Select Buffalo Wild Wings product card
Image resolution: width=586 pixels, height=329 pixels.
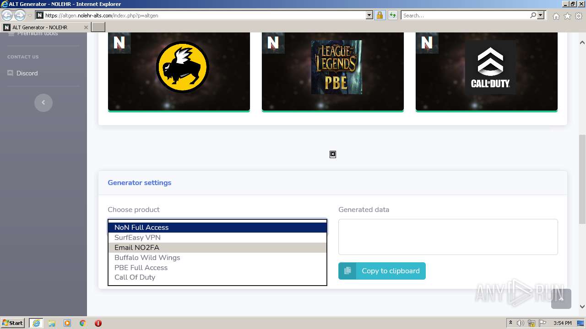coord(179,72)
